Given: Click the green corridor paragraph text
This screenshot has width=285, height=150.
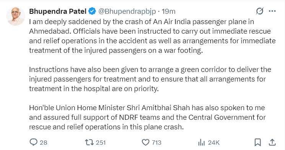Looking at the screenshot, I should (150, 79).
